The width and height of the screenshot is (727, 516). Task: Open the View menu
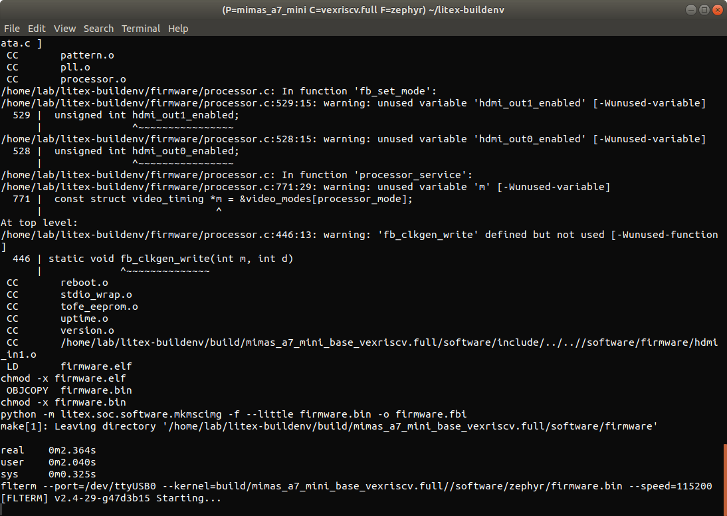pos(64,29)
